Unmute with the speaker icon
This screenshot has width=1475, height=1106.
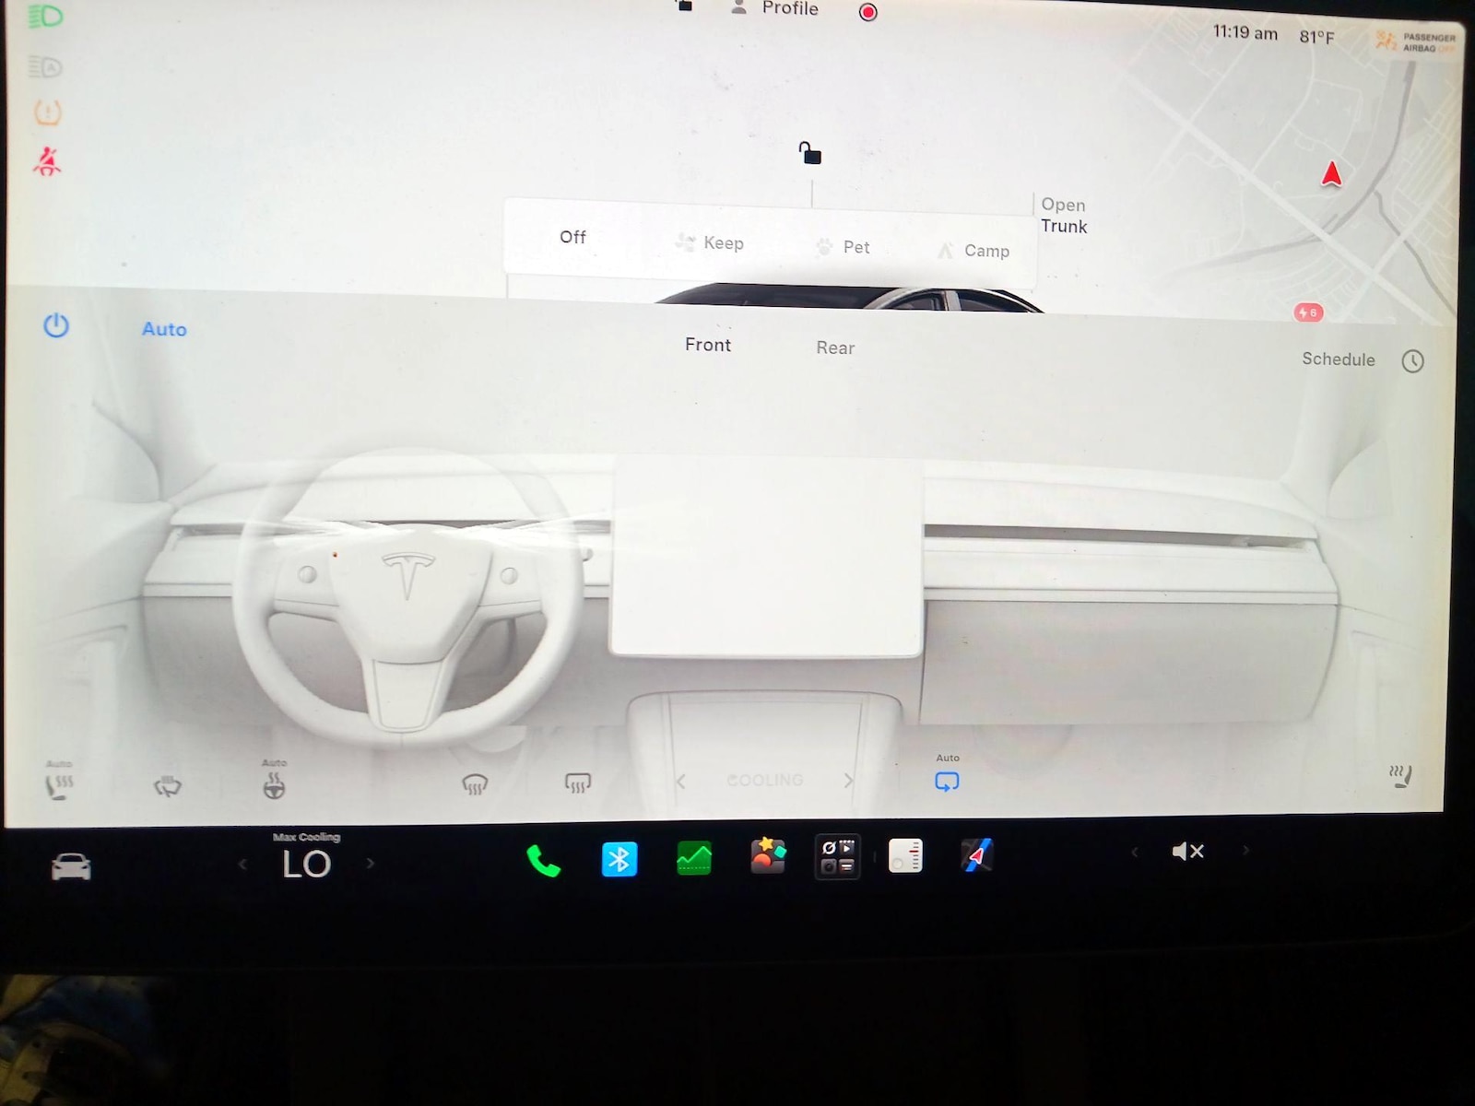coord(1187,851)
